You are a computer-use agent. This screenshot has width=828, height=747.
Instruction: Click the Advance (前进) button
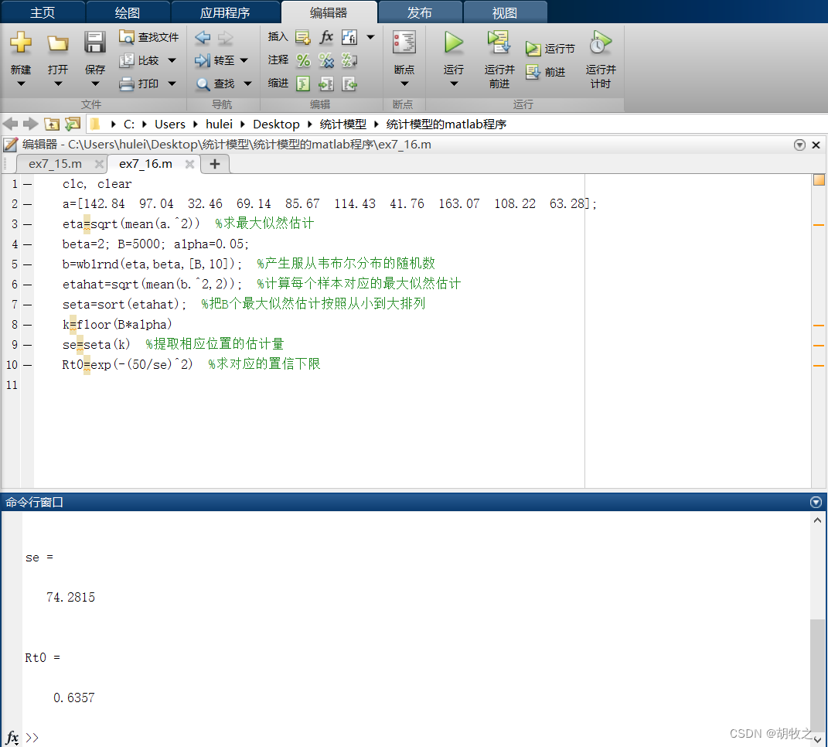pos(546,72)
